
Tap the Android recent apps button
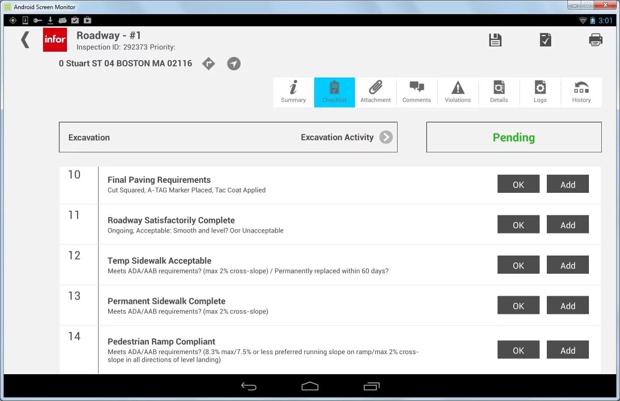click(371, 386)
